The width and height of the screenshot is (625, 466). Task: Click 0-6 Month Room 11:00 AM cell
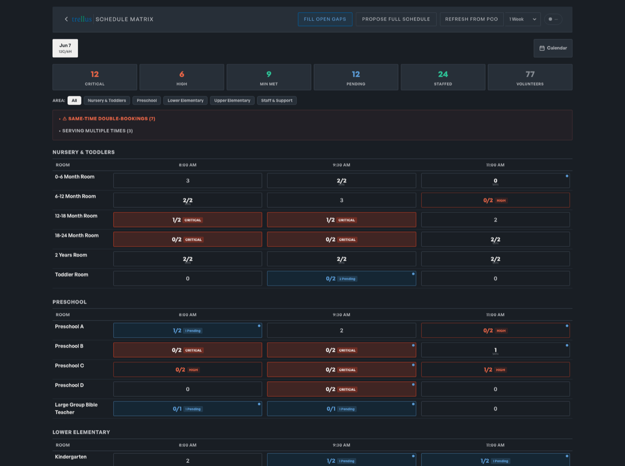[495, 181]
